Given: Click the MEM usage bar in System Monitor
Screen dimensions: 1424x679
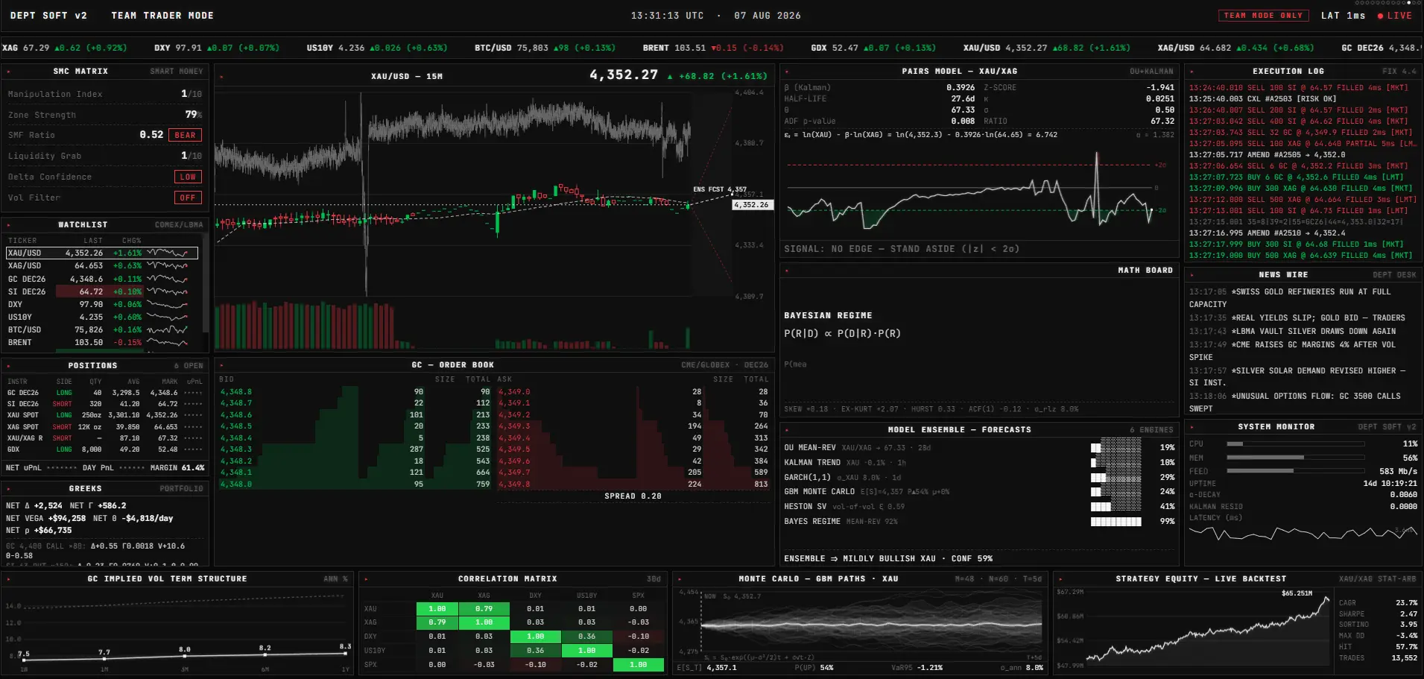Looking at the screenshot, I should pos(1296,458).
